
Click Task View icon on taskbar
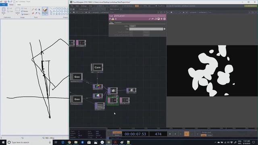pos(56,142)
